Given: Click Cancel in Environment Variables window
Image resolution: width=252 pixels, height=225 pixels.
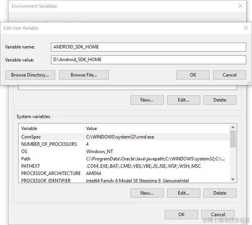Looking at the screenshot, I should [x=218, y=215].
